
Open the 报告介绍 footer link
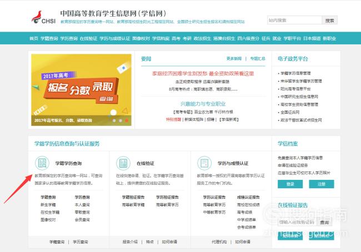point(130,242)
